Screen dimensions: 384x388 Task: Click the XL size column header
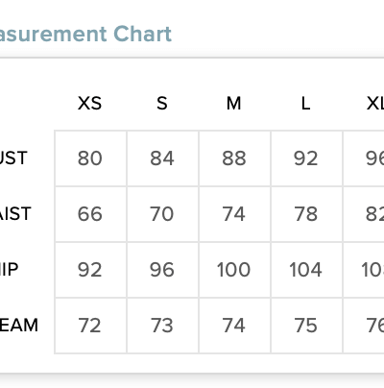click(x=375, y=104)
